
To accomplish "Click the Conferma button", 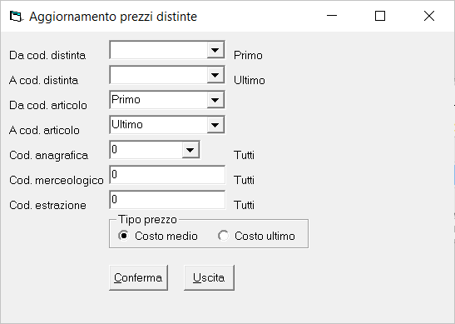I will [x=138, y=278].
